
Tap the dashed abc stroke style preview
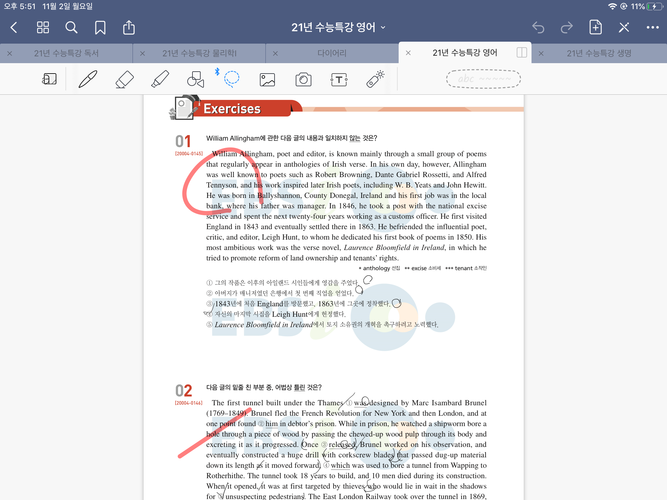tap(483, 79)
